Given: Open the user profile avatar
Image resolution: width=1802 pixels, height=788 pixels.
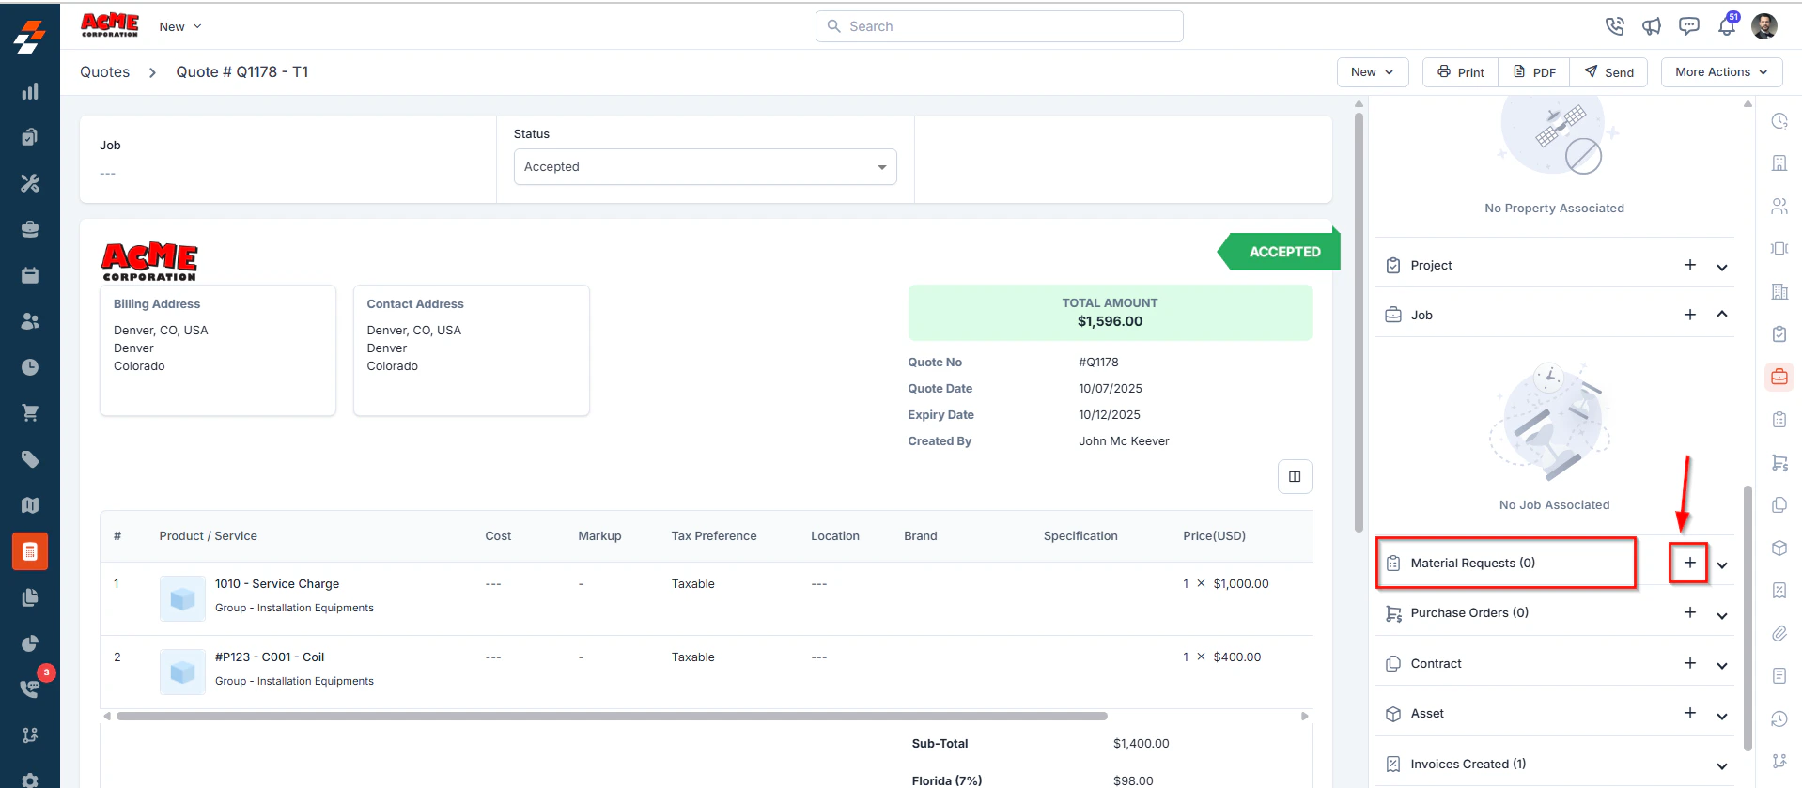Looking at the screenshot, I should coord(1764,26).
